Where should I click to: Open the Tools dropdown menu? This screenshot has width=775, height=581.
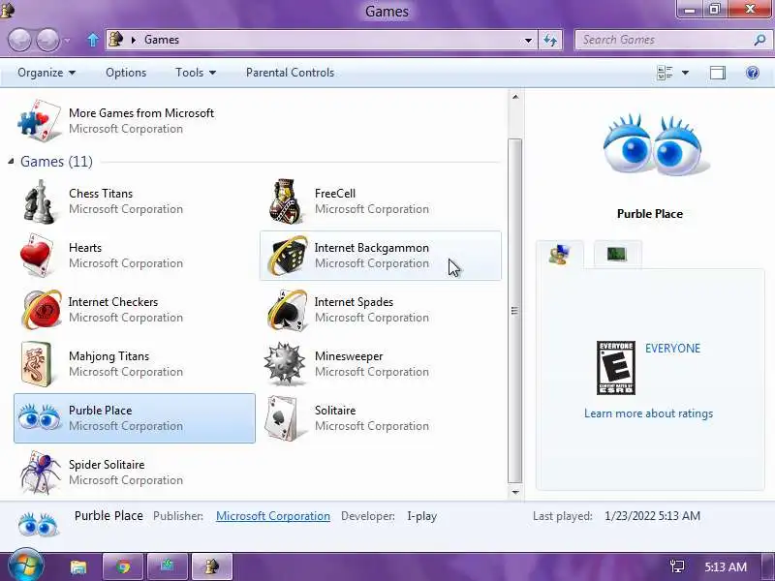click(x=196, y=73)
